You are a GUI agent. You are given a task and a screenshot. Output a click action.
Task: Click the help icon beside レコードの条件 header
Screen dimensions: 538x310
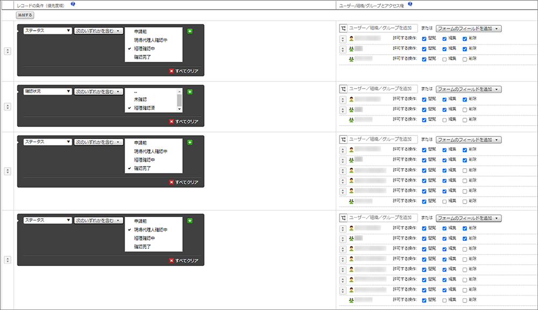[73, 4]
